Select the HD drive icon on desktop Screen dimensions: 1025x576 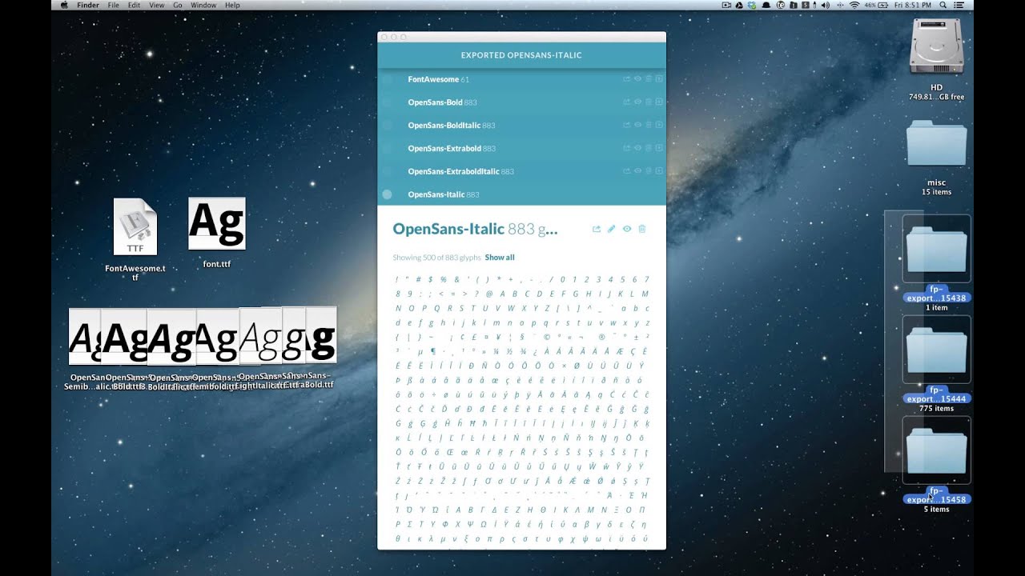(x=936, y=58)
